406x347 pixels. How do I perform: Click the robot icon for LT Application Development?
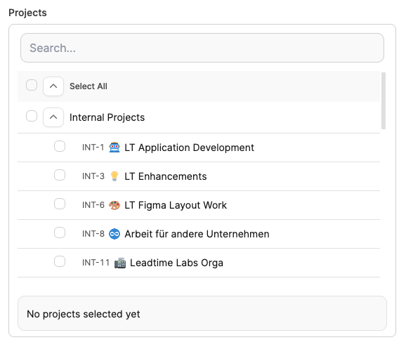click(114, 148)
